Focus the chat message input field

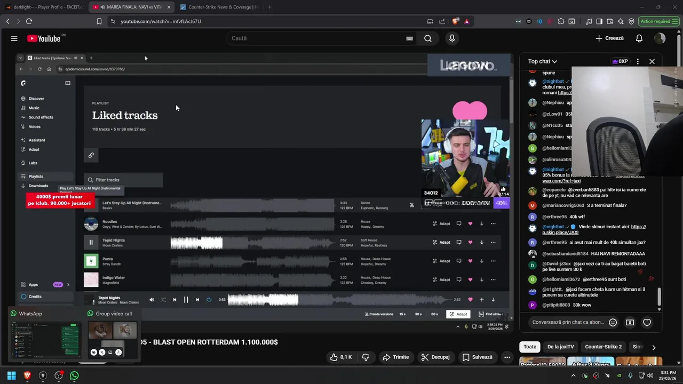pyautogui.click(x=568, y=322)
